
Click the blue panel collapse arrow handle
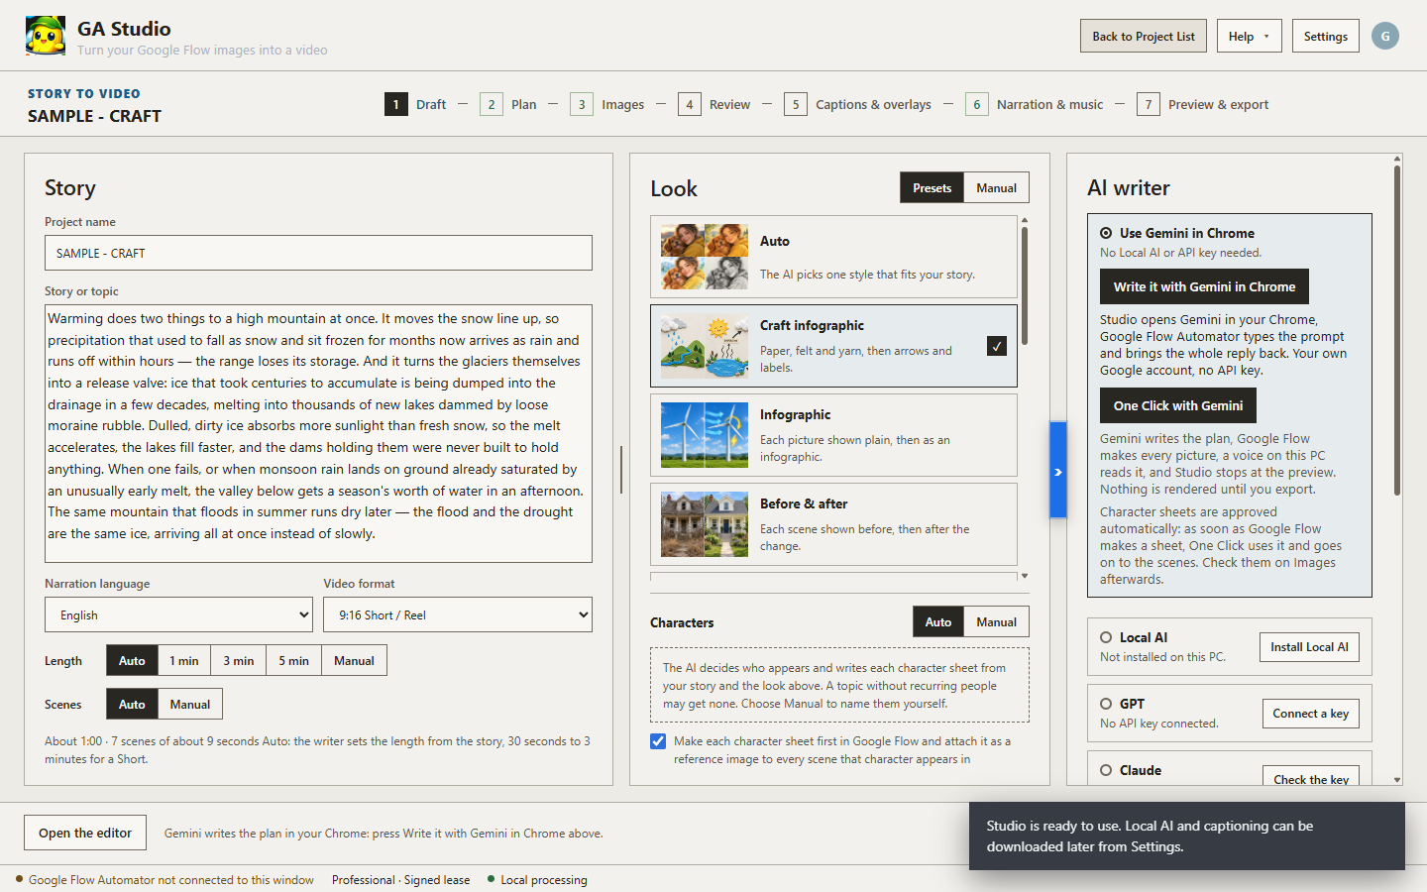[1058, 471]
